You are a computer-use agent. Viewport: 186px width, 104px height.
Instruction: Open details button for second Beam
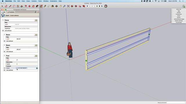36,45
